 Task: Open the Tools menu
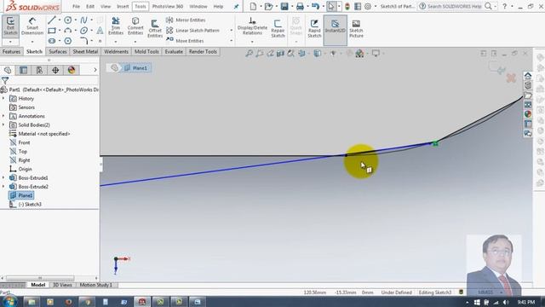click(141, 7)
